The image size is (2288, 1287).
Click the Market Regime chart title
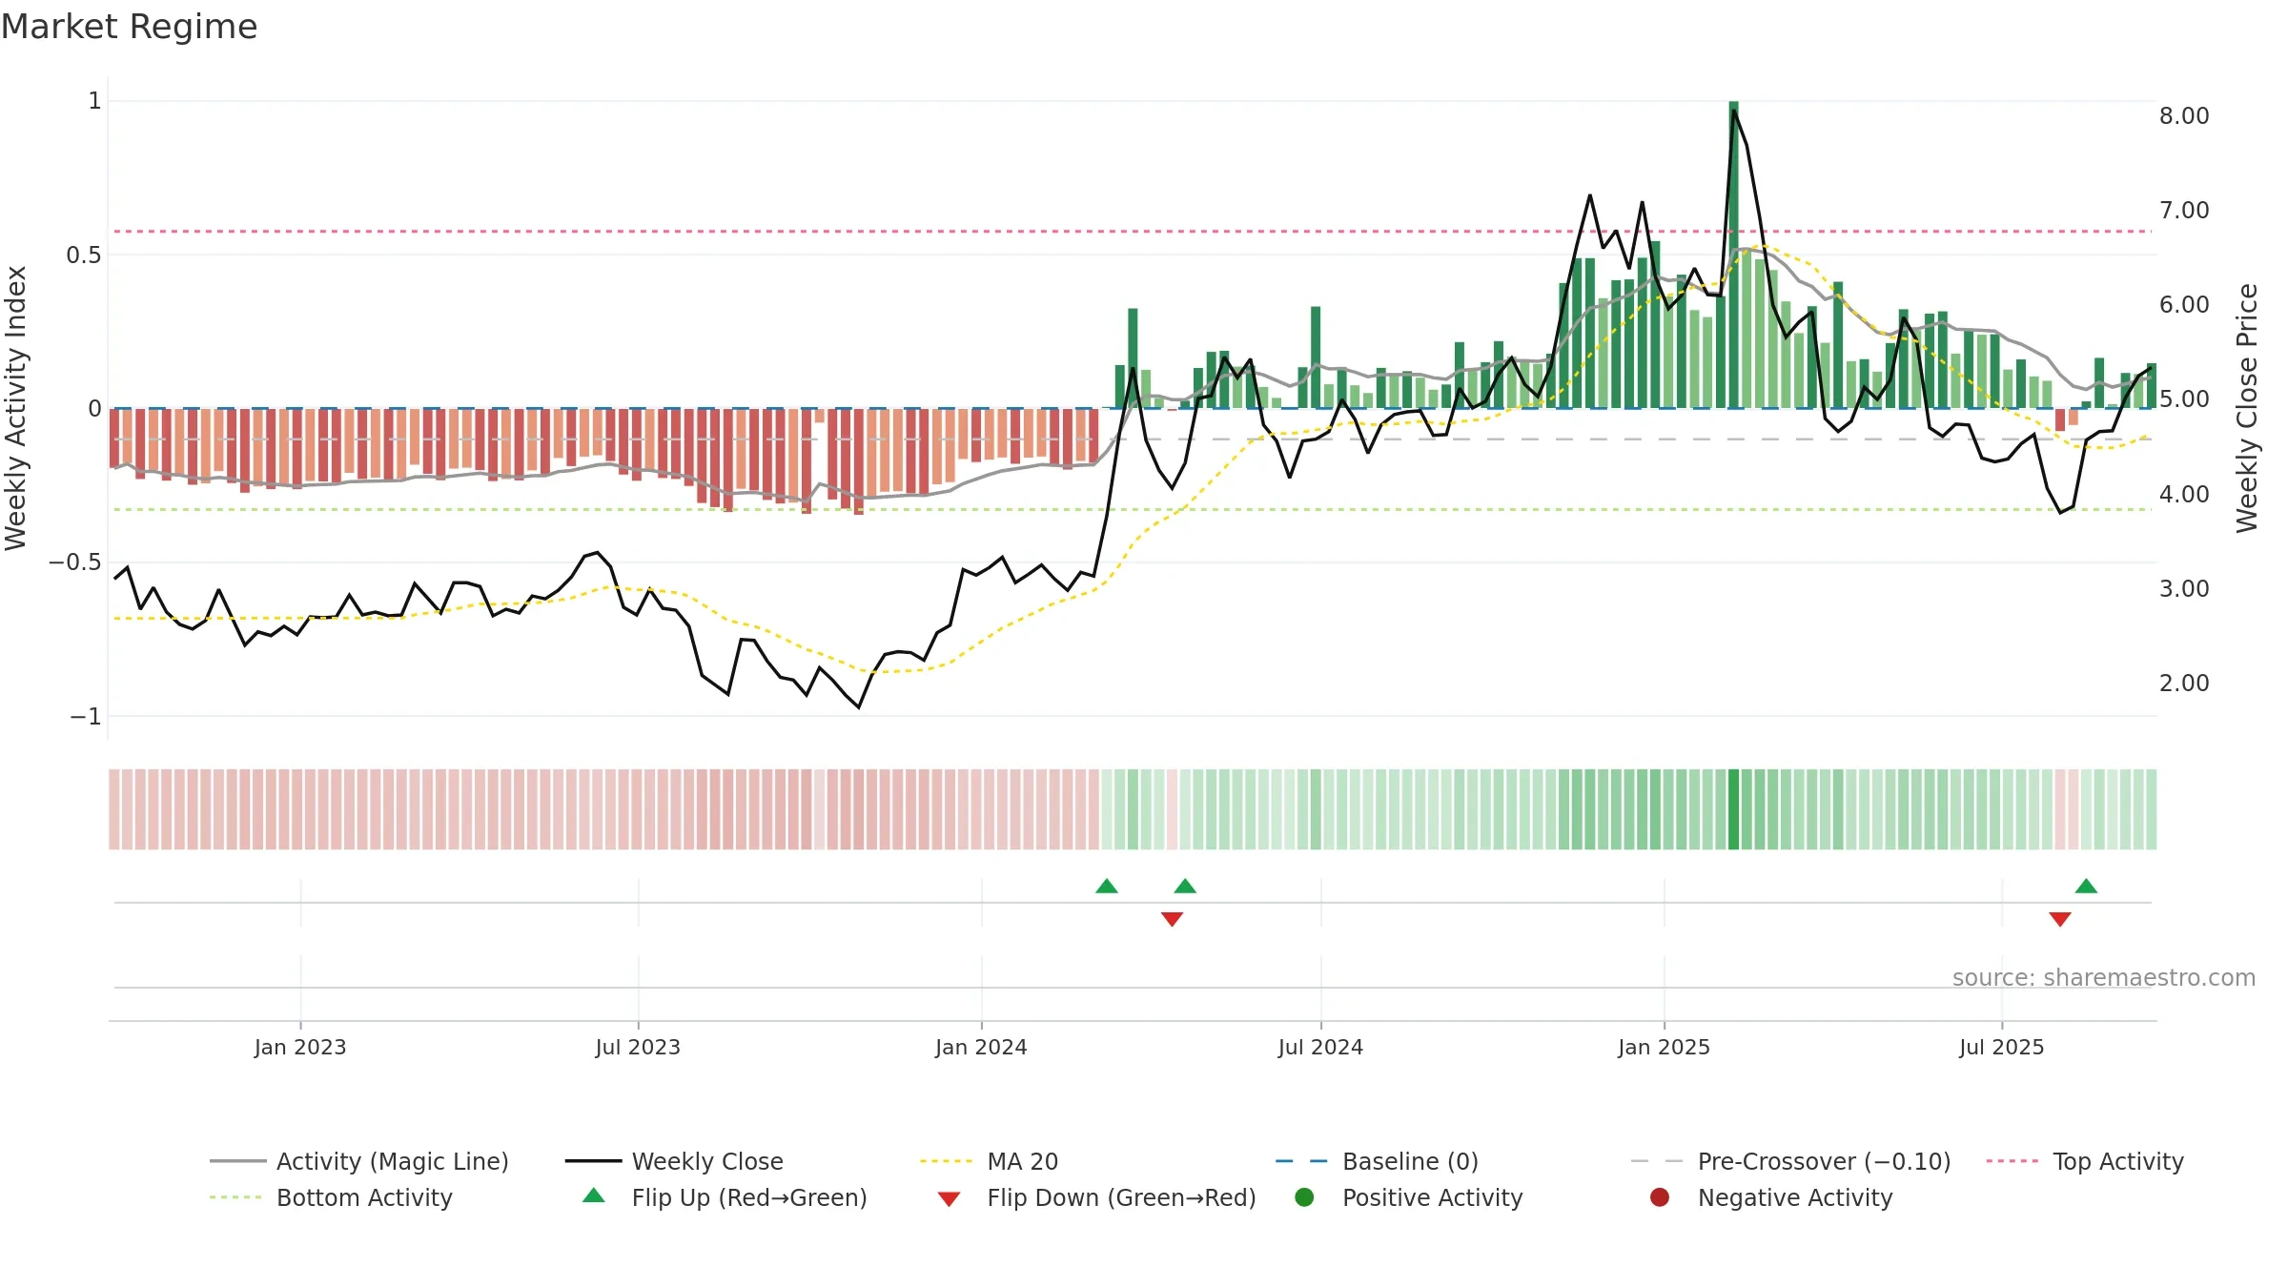(129, 27)
